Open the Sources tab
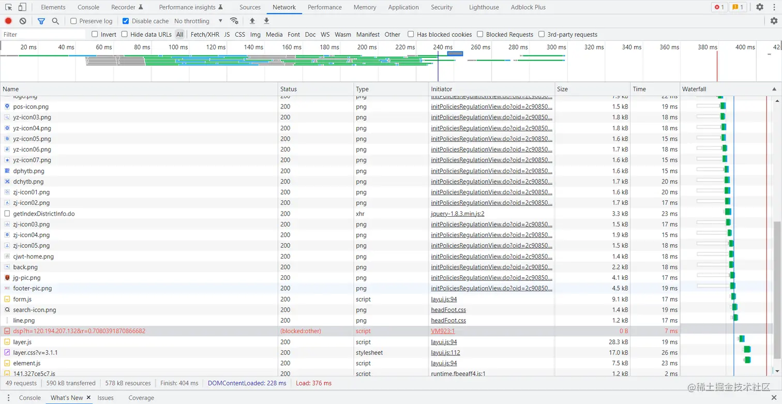 tap(250, 7)
